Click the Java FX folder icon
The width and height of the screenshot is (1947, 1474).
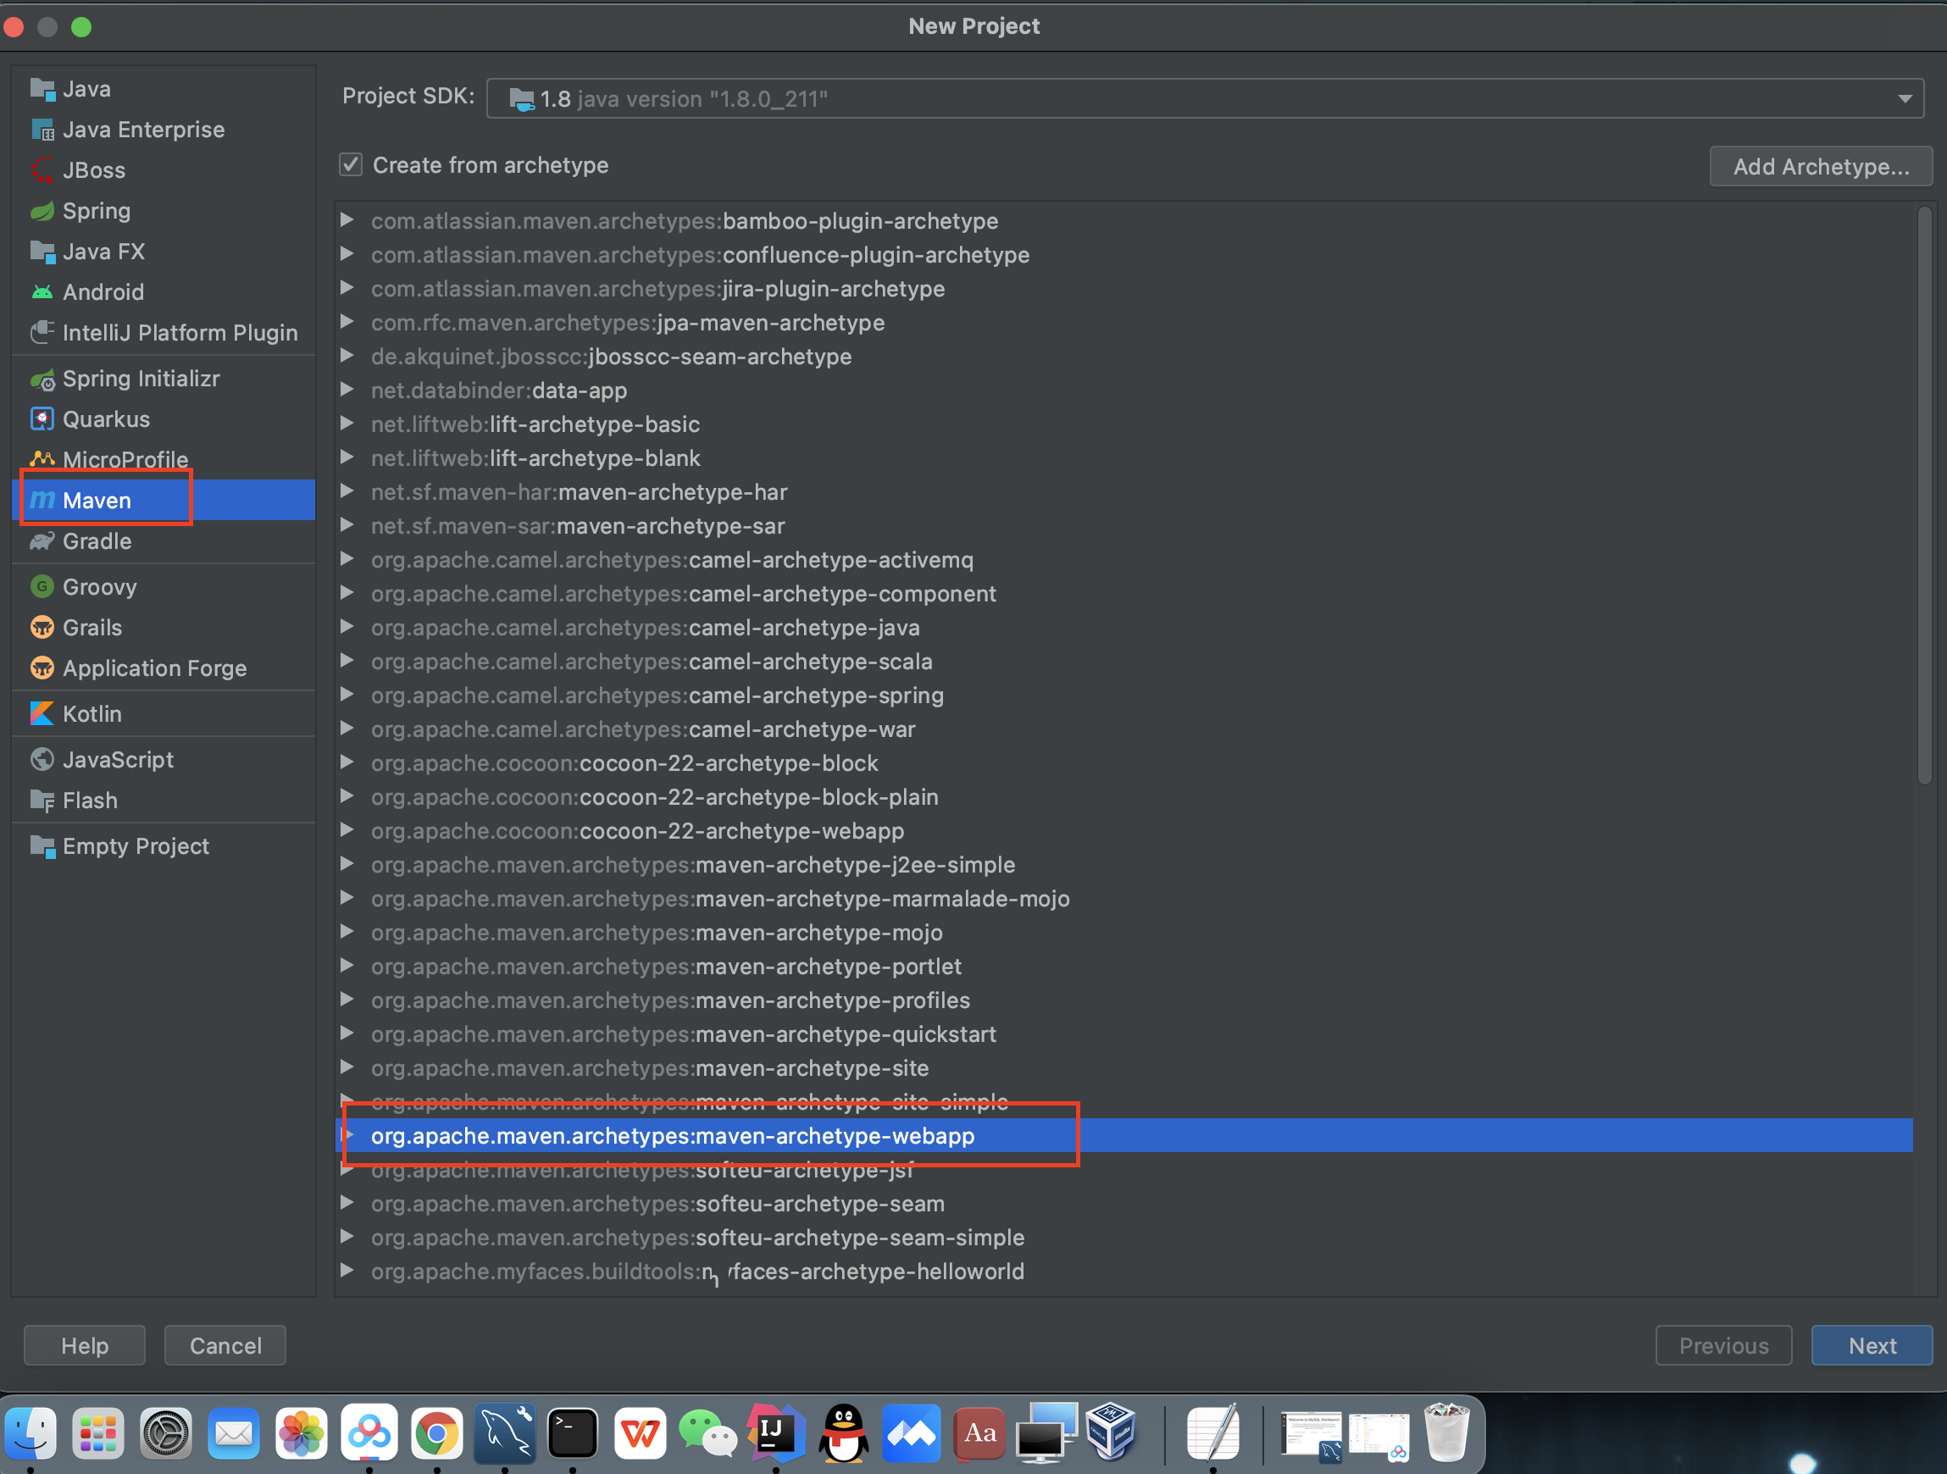42,252
